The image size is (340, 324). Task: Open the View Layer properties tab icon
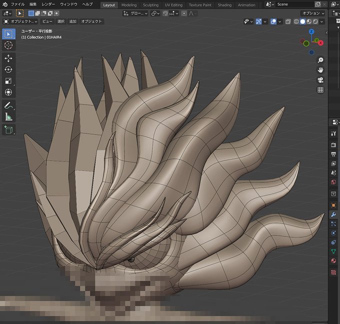[333, 163]
